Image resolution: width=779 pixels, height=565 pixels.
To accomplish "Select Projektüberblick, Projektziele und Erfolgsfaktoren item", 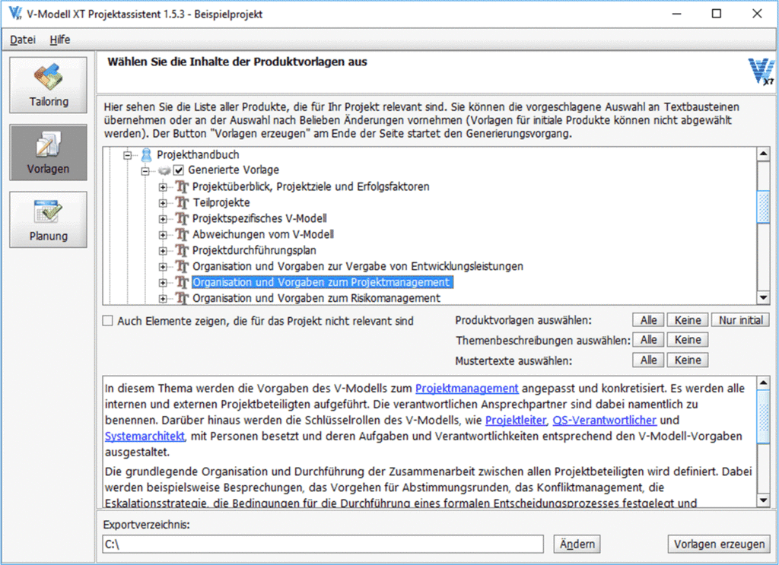I will 310,186.
